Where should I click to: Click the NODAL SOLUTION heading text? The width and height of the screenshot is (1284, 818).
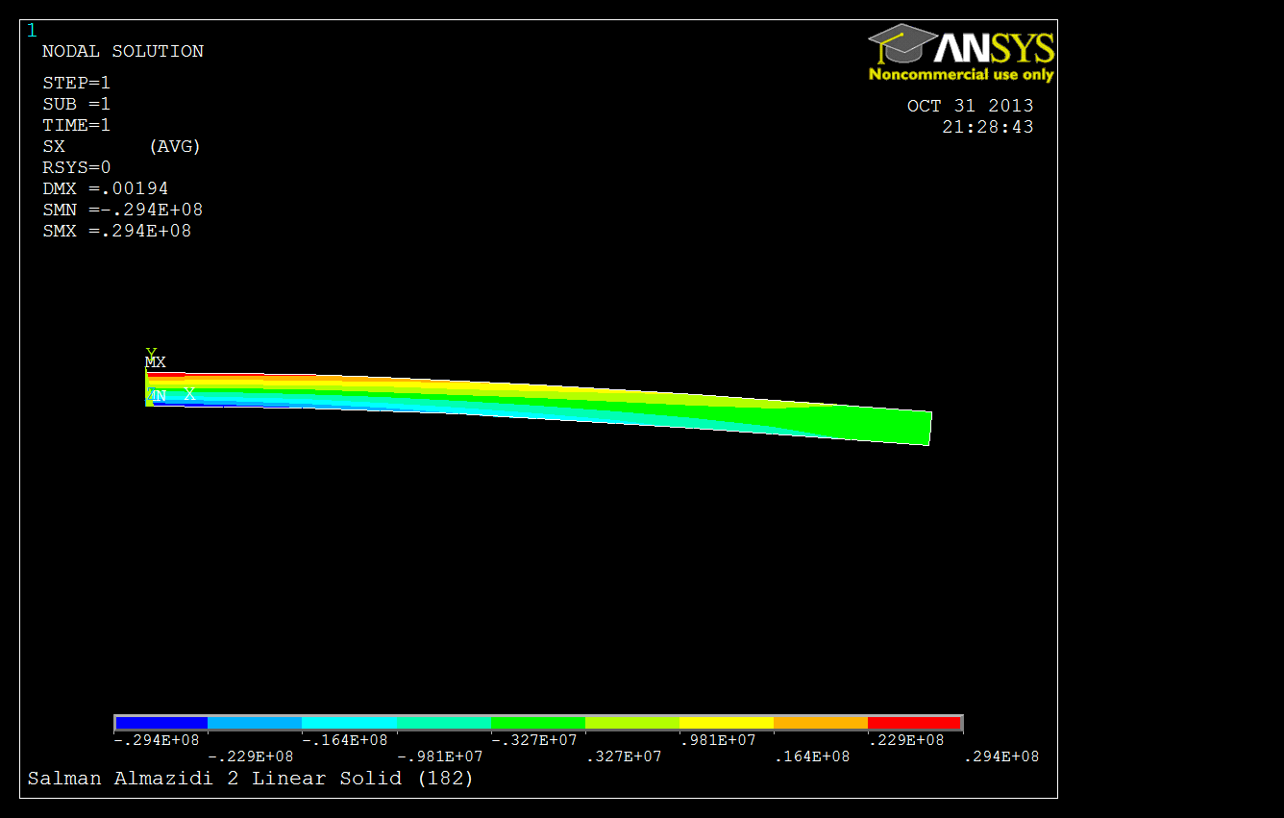[x=123, y=51]
